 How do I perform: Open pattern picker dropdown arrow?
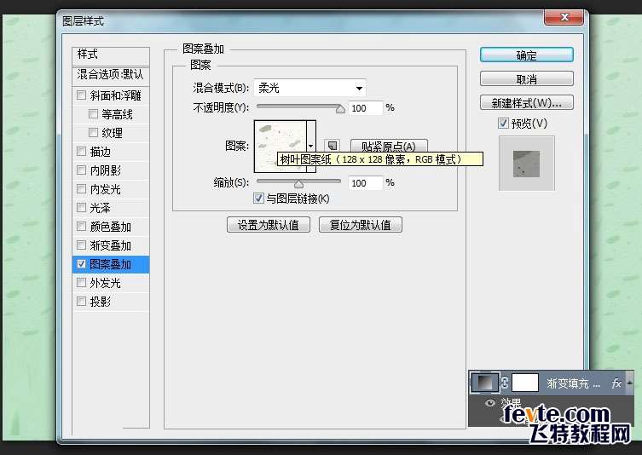(310, 146)
